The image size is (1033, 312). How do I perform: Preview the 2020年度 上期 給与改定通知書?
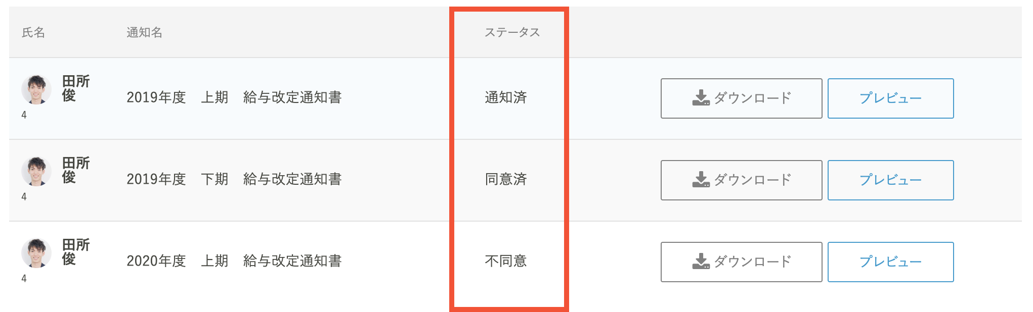(x=890, y=262)
